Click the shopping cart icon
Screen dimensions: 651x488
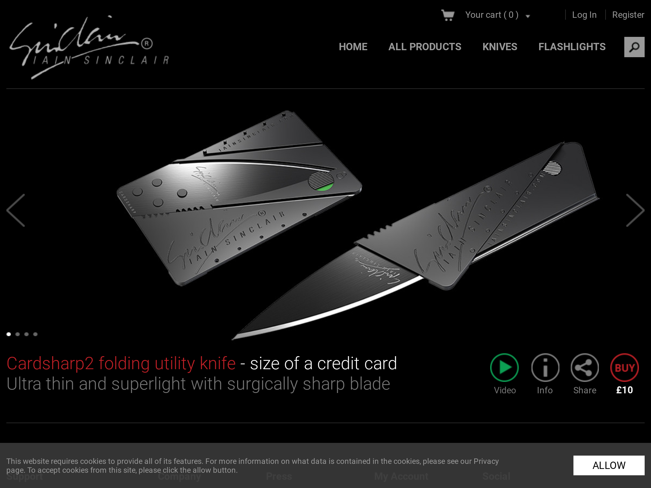[448, 15]
